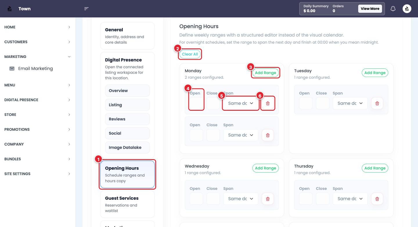
Task: Toggle the sidebar collapse hamburger icon
Action: coord(86,9)
